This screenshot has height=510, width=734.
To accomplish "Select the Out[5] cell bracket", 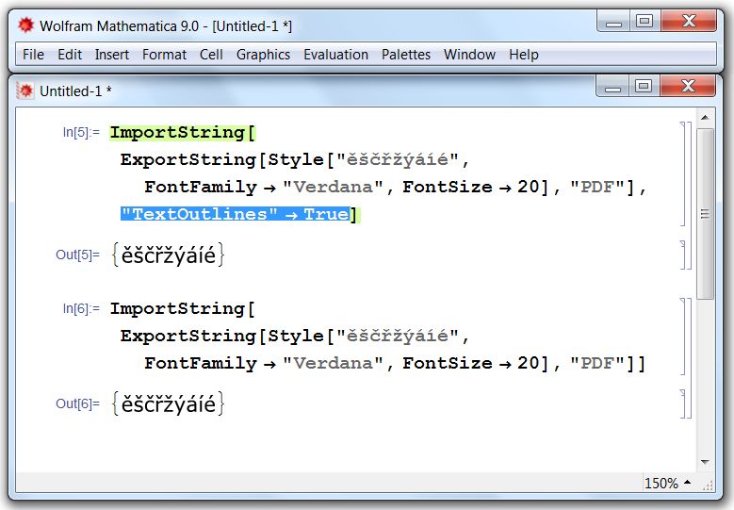I will 683,255.
